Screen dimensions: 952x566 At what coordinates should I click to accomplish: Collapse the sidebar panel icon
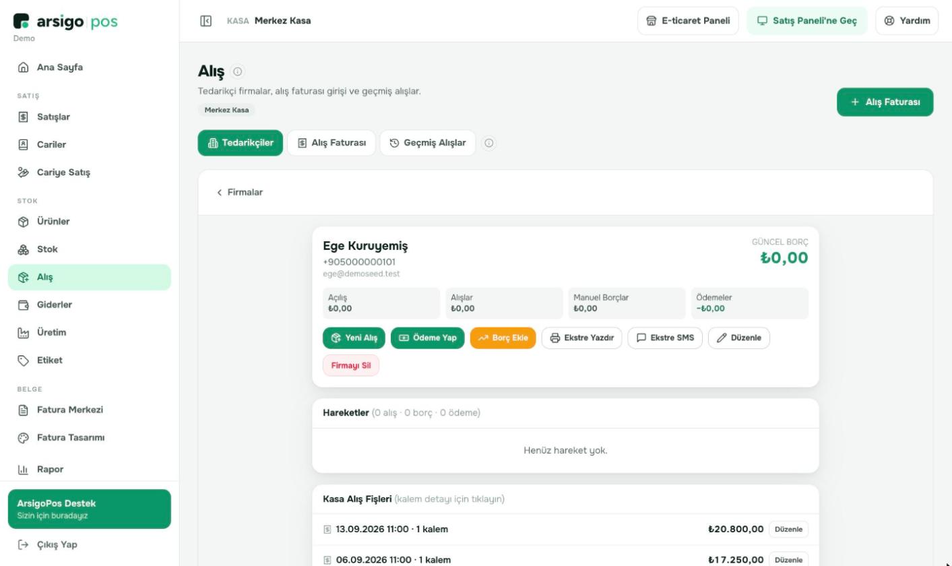pyautogui.click(x=206, y=21)
